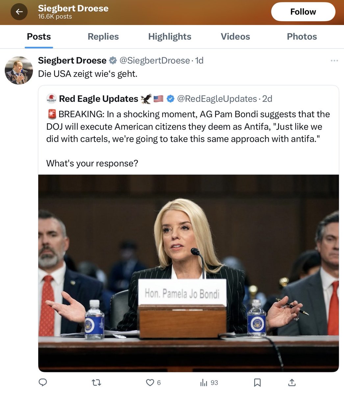Viewport: 344px width, 395px height.
Task: Like the post with the heart icon
Action: [x=150, y=382]
